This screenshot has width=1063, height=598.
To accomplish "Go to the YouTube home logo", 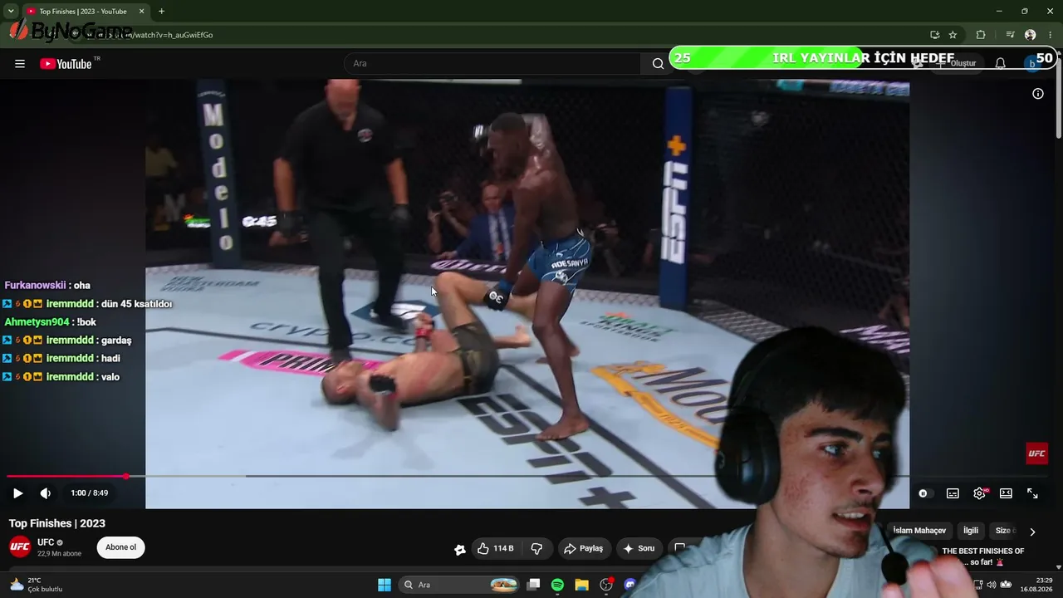I will [x=66, y=64].
